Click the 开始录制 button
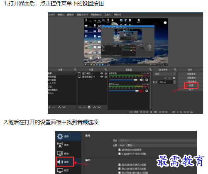 tap(191, 78)
